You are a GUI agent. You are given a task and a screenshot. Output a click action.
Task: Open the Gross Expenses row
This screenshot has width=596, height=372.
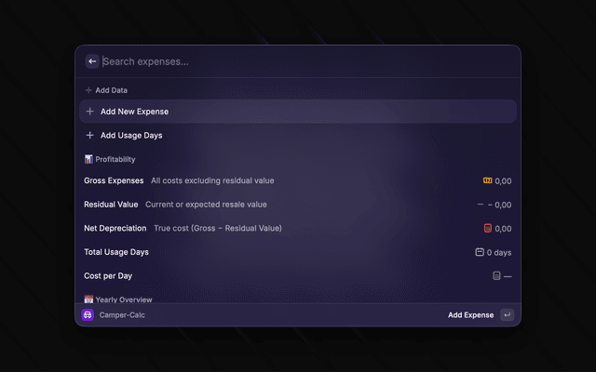(x=298, y=180)
